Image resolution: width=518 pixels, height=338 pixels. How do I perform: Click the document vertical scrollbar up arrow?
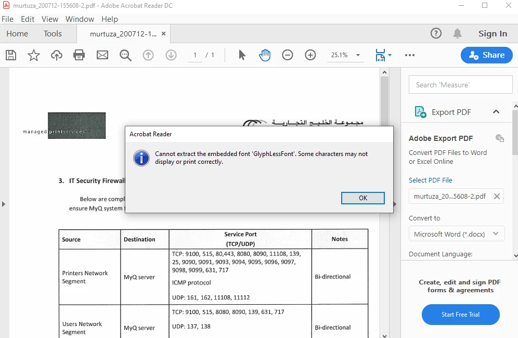[384, 72]
